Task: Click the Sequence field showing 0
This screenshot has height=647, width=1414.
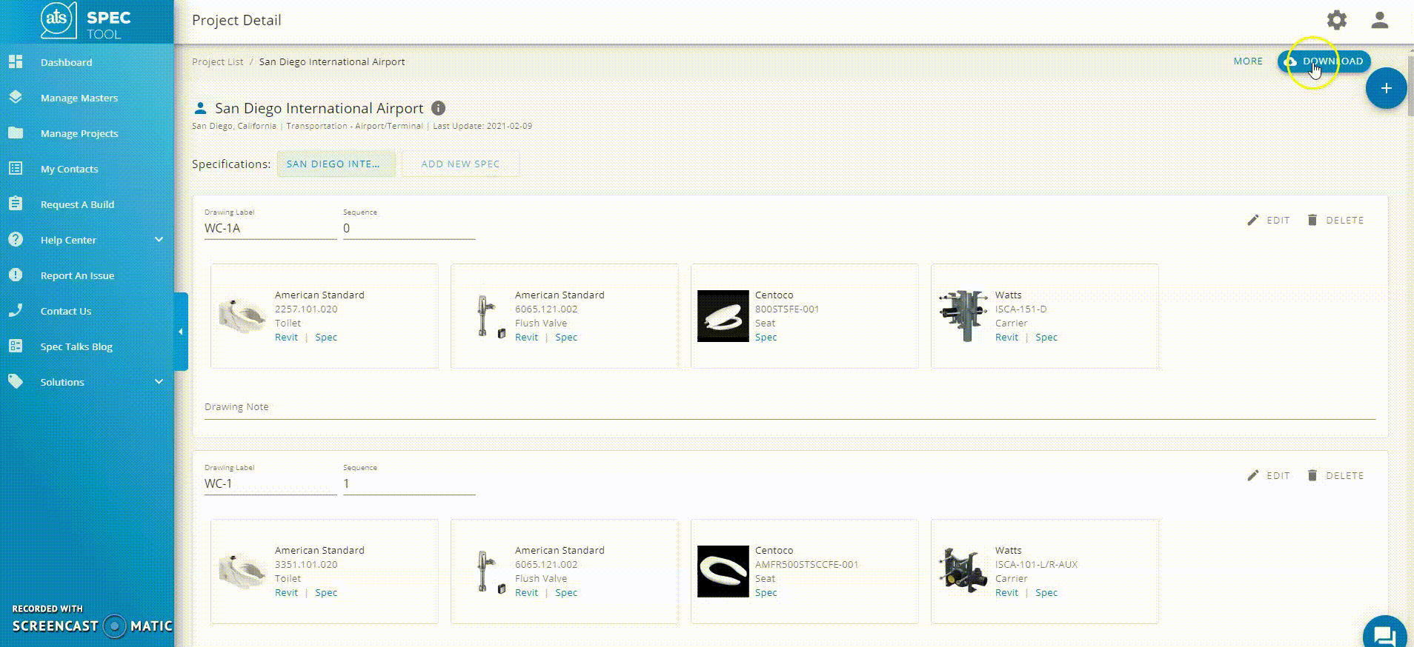Action: point(409,228)
